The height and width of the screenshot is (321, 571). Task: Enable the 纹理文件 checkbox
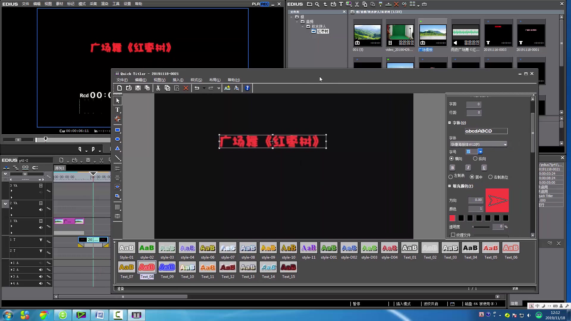(453, 235)
